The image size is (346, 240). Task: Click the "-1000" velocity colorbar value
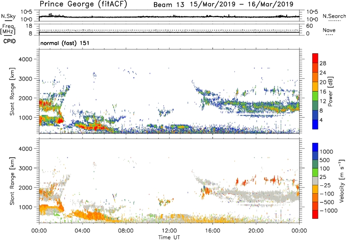[x=329, y=211]
